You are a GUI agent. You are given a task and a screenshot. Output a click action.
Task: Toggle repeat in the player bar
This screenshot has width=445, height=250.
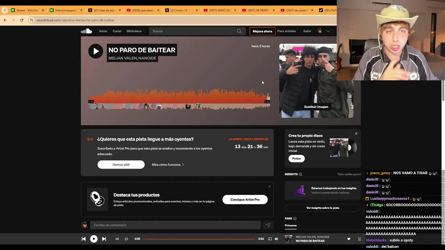[x=126, y=239]
